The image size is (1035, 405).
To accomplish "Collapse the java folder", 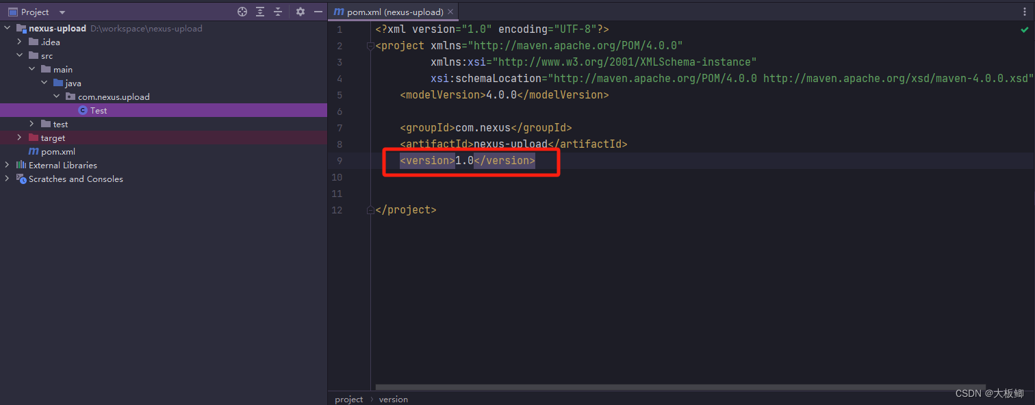I will point(44,83).
